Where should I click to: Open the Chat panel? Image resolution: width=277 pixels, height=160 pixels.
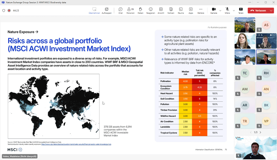click(x=120, y=10)
